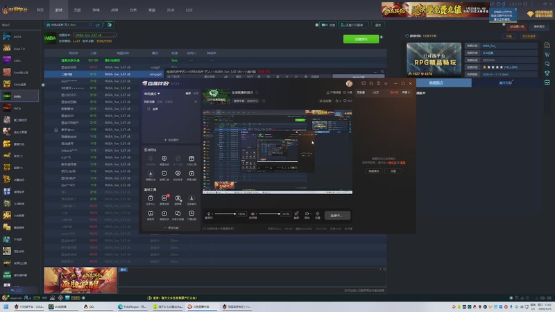This screenshot has height=312, width=555.
Task: Click the top recharge promotion banner
Action: coord(435,10)
